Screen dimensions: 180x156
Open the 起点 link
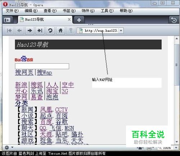coord(46,116)
